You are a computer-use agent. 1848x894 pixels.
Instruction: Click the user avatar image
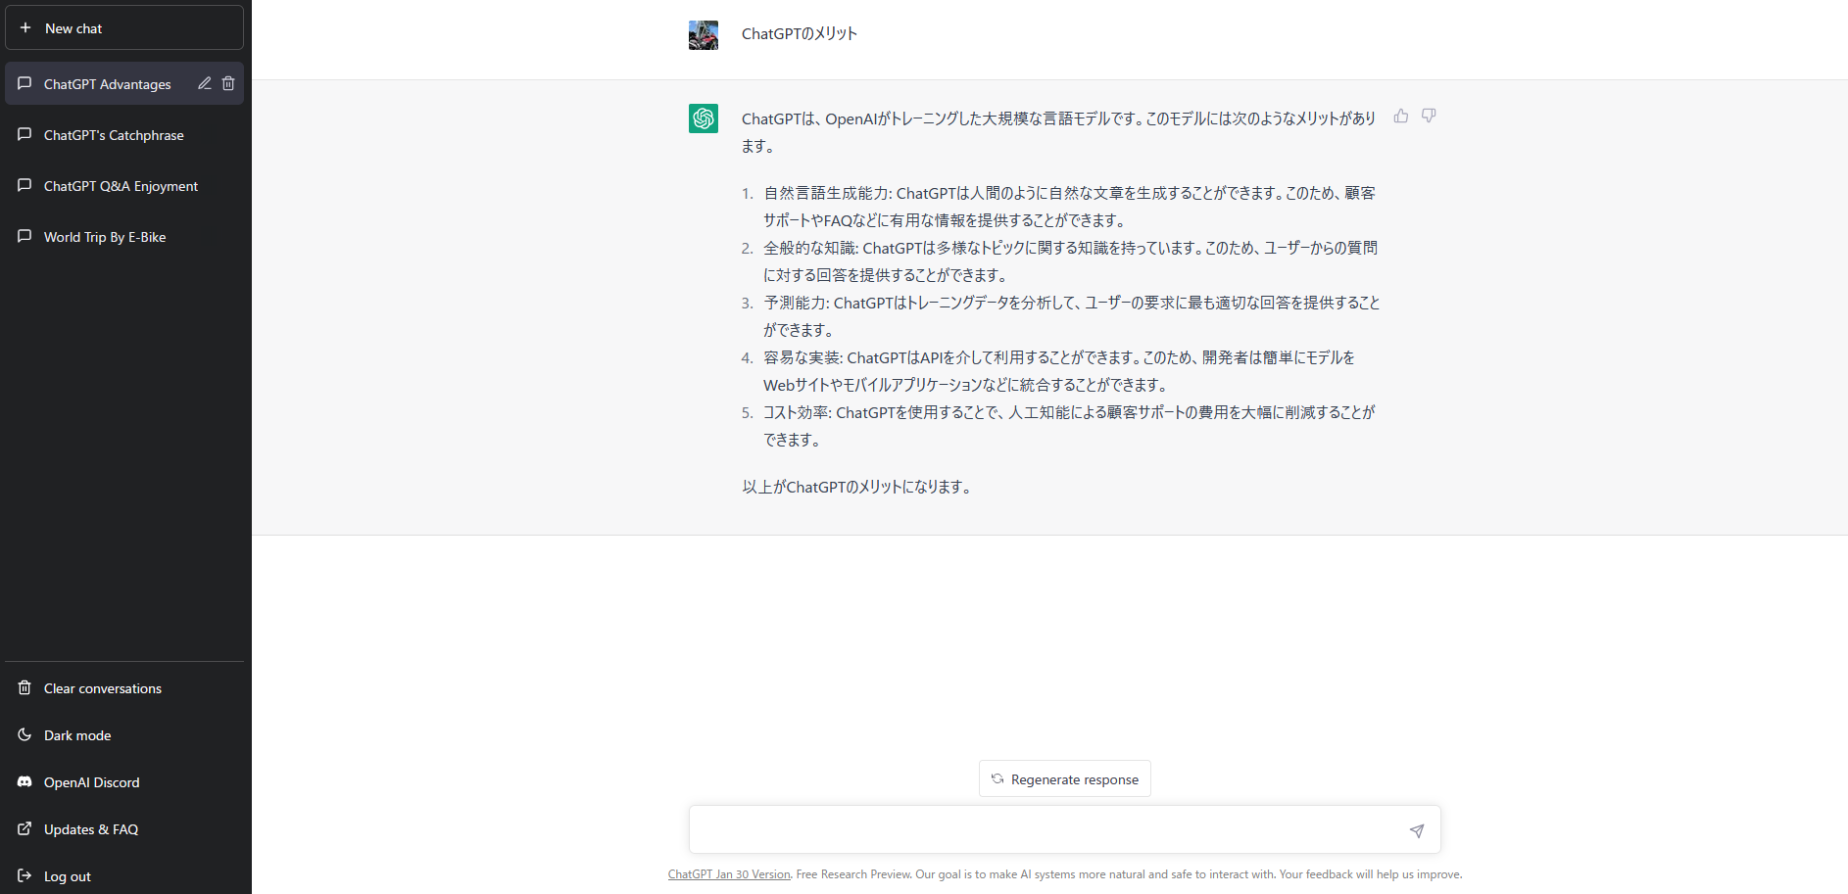(703, 35)
